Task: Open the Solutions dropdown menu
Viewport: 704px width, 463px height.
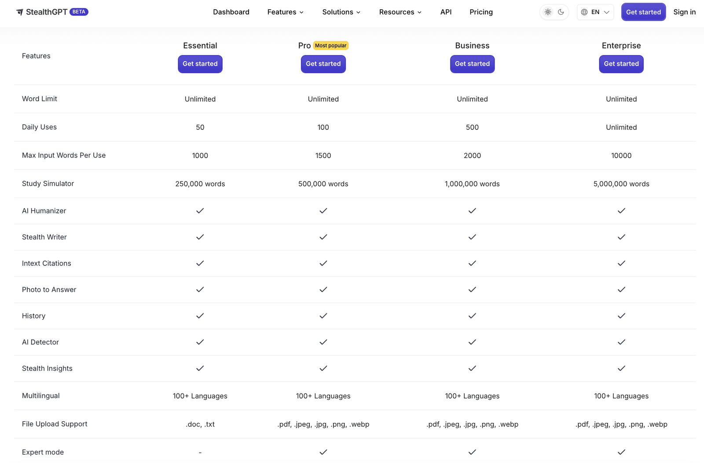Action: (341, 12)
